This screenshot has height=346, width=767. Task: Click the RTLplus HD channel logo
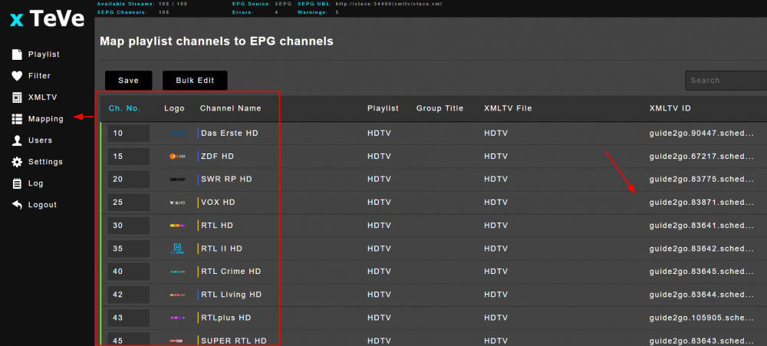178,318
